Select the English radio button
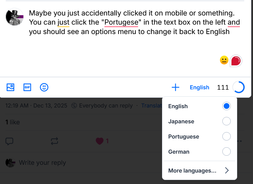Viewport: 253px width, 184px height. (x=227, y=106)
